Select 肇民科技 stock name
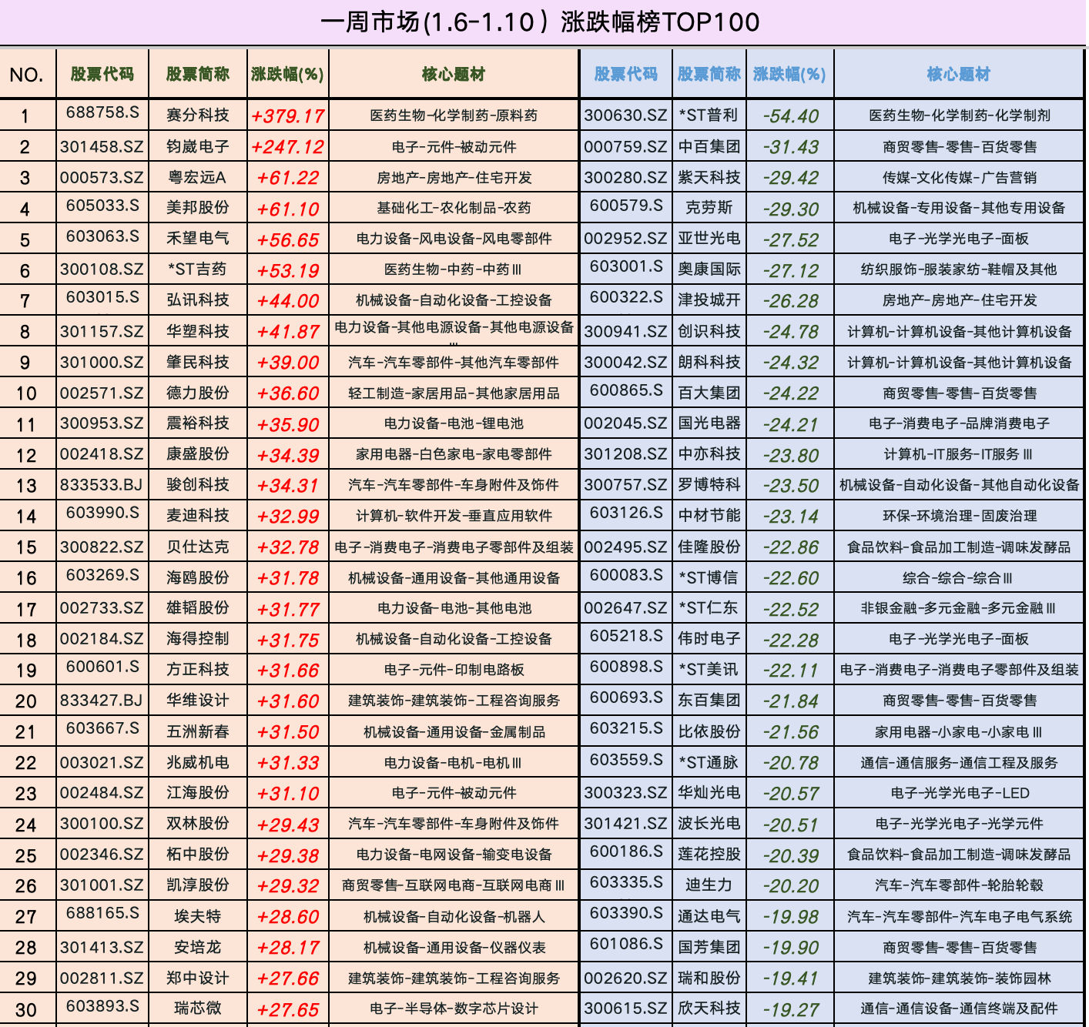 pos(198,362)
